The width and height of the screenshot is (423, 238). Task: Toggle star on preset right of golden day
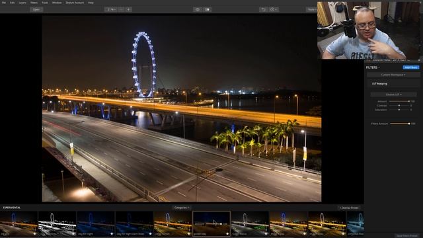pos(266,233)
